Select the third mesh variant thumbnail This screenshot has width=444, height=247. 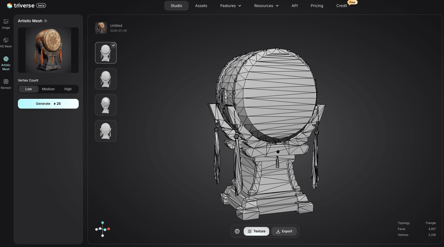[x=106, y=105]
